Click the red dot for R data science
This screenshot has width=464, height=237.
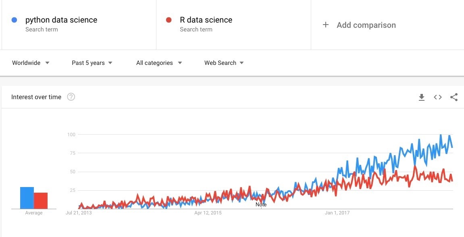tap(169, 20)
